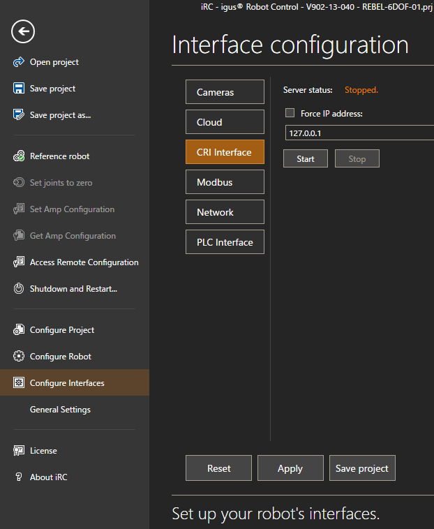Click the Open project icon
Viewport: 434px width, 529px height.
coord(19,62)
